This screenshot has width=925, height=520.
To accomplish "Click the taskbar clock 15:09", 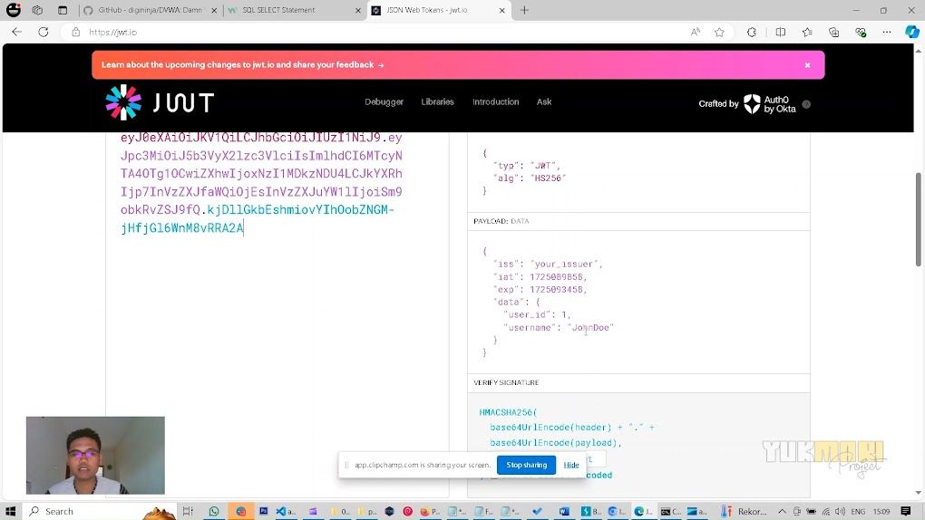I will pos(881,511).
